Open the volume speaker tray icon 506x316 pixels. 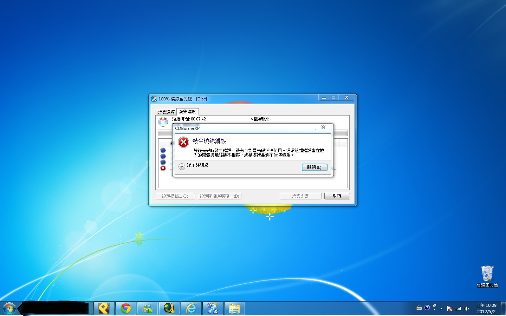(467, 309)
